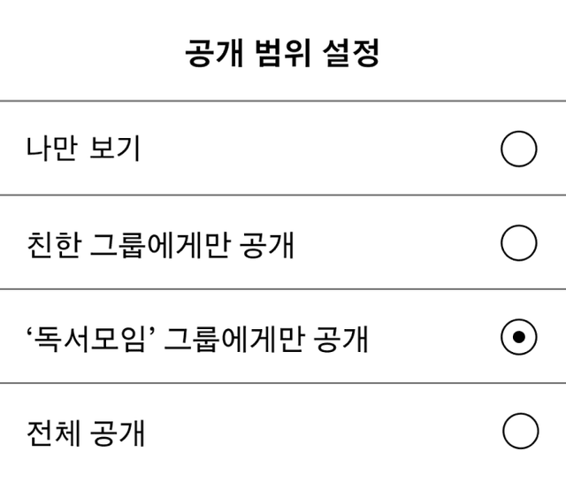Click the '전체 공개' label text
Image resolution: width=566 pixels, height=490 pixels.
tap(86, 433)
